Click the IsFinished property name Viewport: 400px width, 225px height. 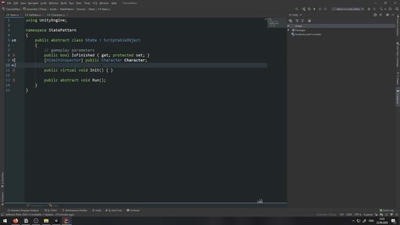click(x=83, y=55)
